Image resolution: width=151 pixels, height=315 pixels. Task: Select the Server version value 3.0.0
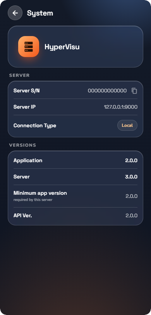coord(131,177)
